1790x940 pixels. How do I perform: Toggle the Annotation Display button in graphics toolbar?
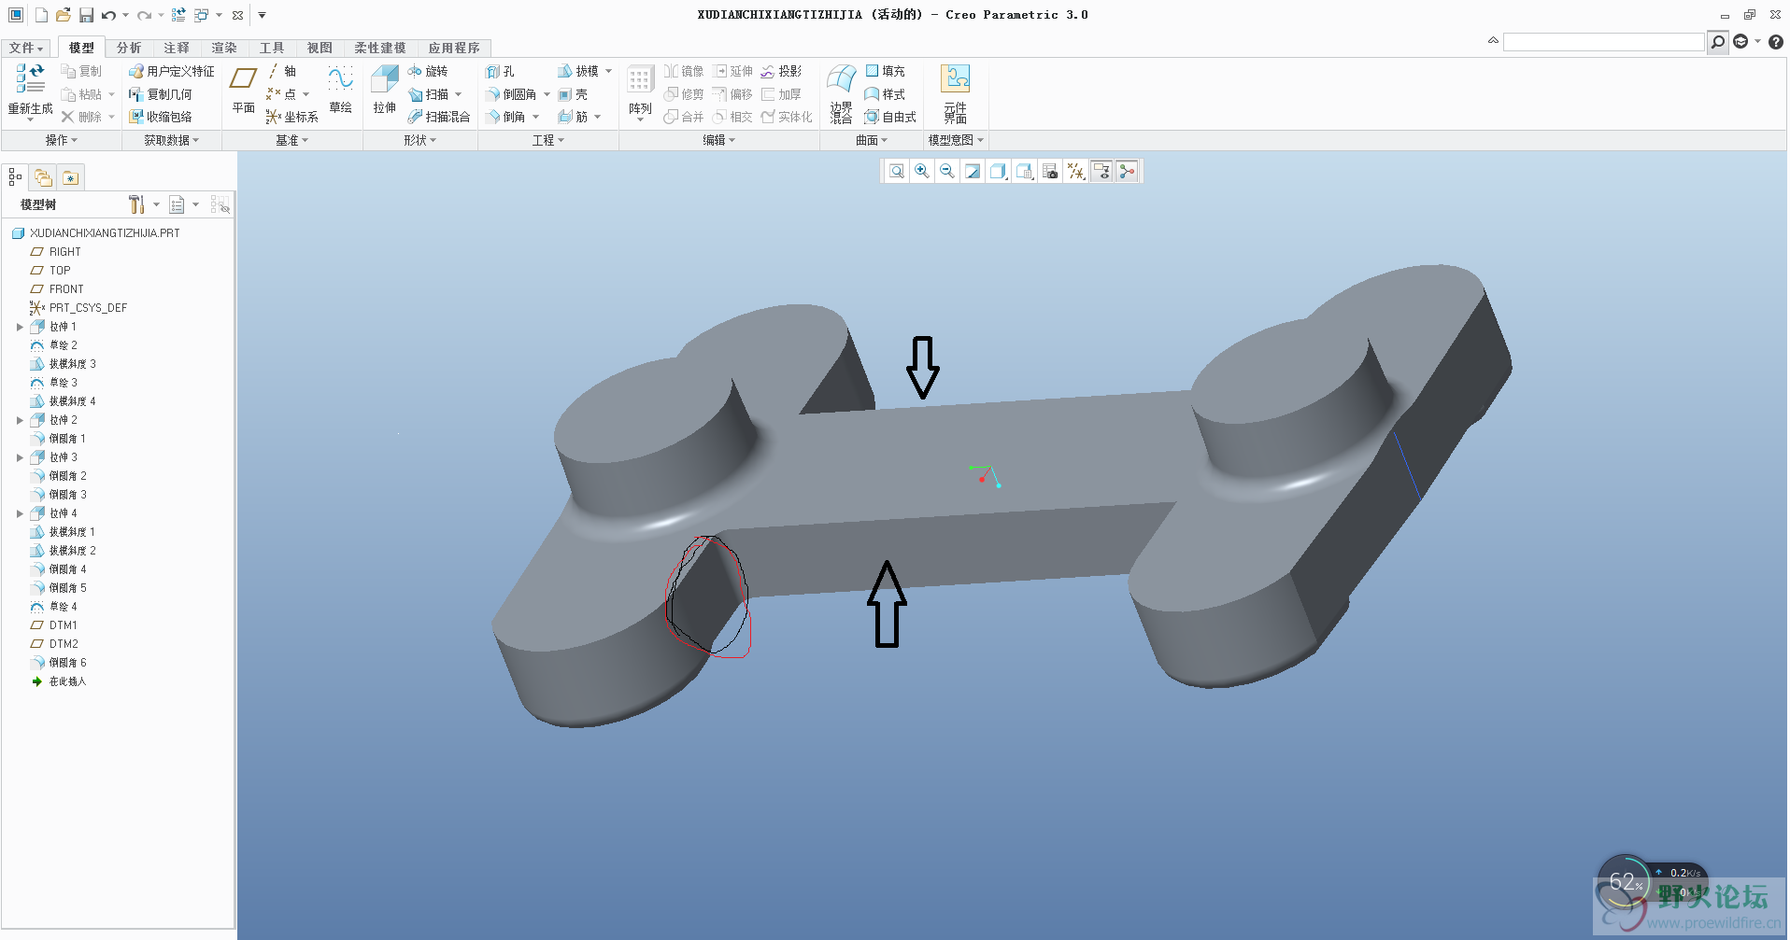(x=1101, y=171)
